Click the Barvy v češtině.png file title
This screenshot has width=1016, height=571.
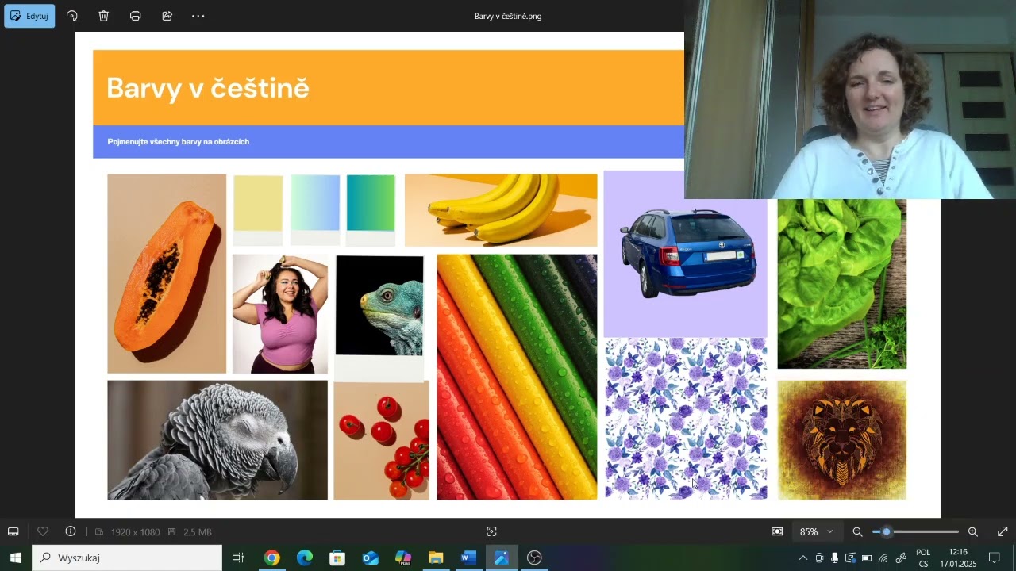[508, 16]
